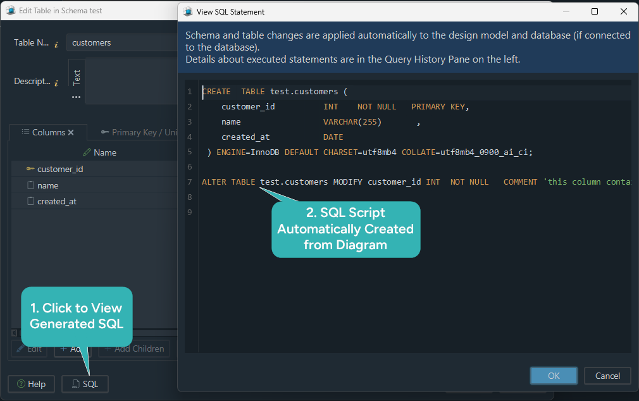639x401 pixels.
Task: Click 'COLLATE=utf8mb4_0900_ai_ci' on line 5
Action: pyautogui.click(x=464, y=152)
